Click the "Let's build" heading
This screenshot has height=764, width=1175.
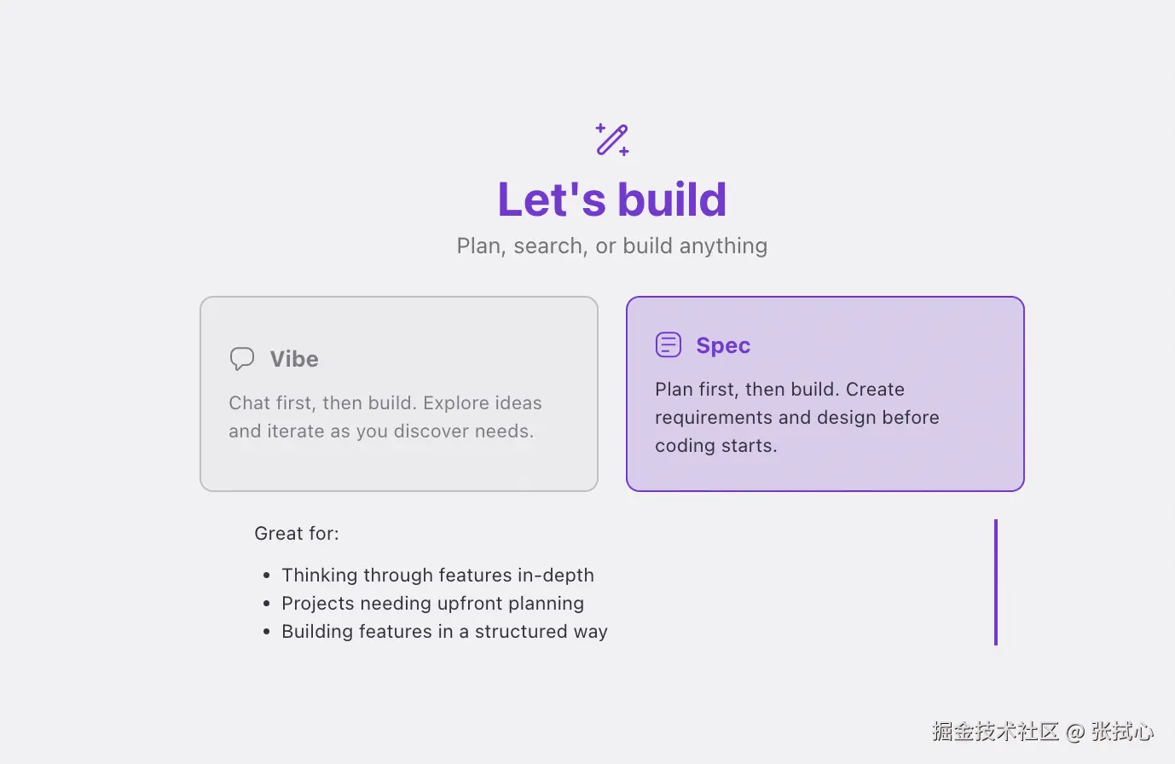click(612, 200)
